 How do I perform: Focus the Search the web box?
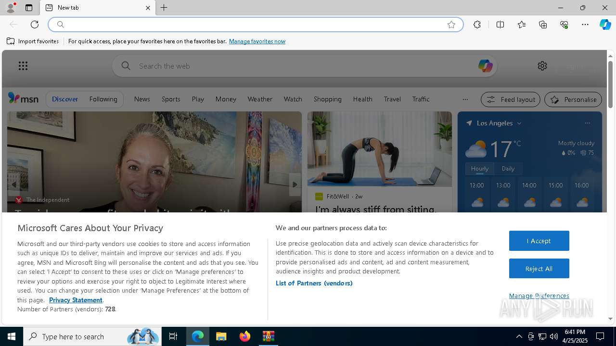305,66
